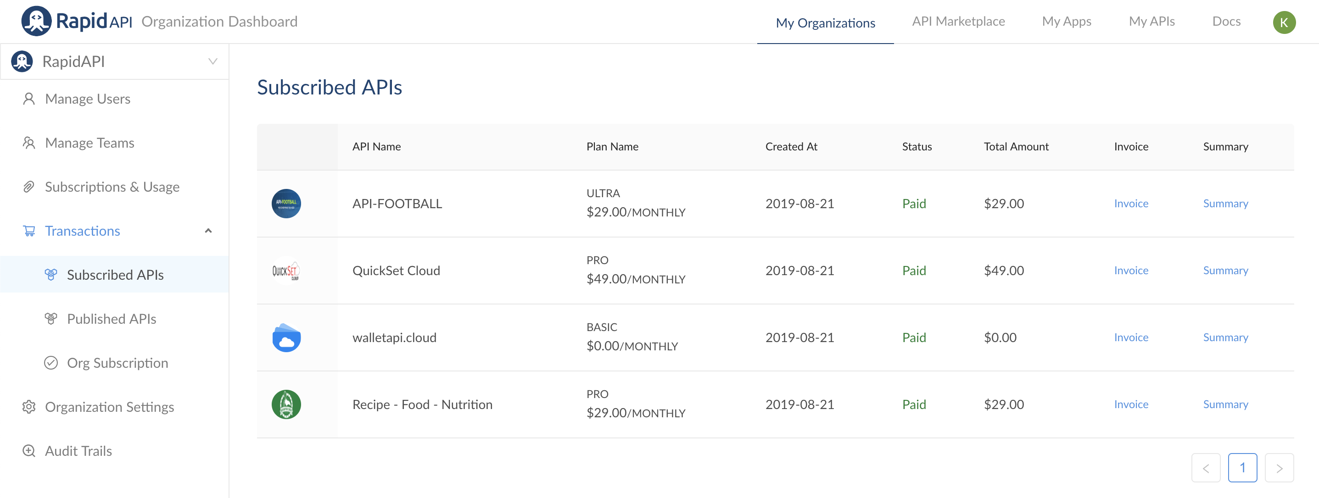Image resolution: width=1319 pixels, height=498 pixels.
Task: Click the Recipe Food Nutrition logo icon
Action: [286, 404]
